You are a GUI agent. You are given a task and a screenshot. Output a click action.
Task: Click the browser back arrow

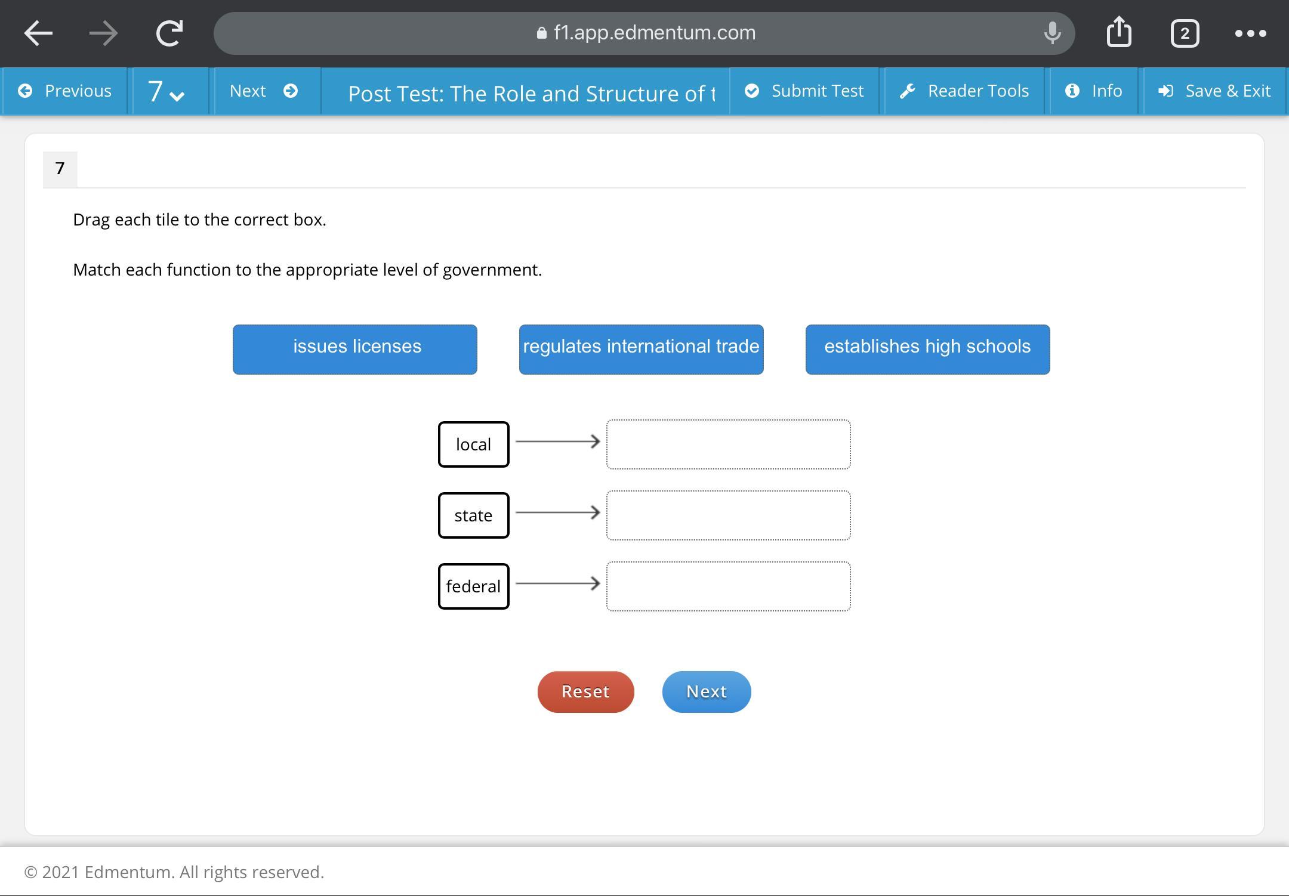[x=38, y=33]
